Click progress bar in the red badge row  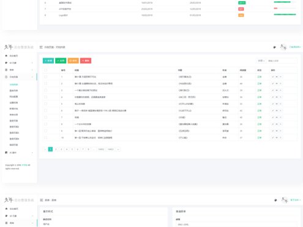285,8
